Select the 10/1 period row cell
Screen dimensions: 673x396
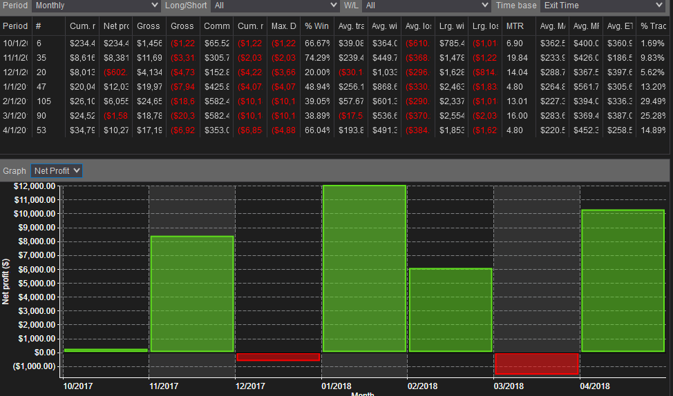click(15, 43)
